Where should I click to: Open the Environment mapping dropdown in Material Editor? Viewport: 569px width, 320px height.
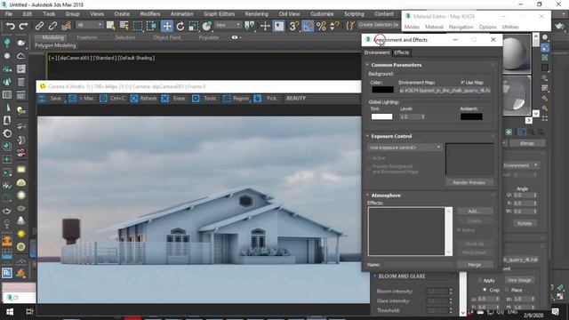tap(521, 165)
